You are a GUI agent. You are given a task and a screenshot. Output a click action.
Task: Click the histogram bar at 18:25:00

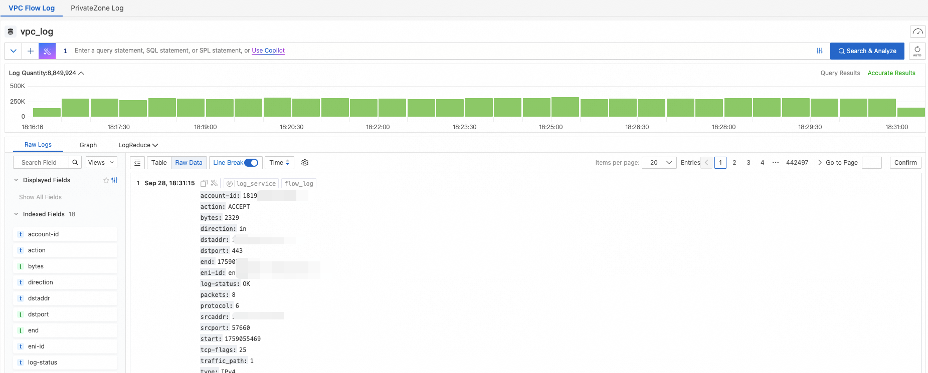tap(566, 107)
